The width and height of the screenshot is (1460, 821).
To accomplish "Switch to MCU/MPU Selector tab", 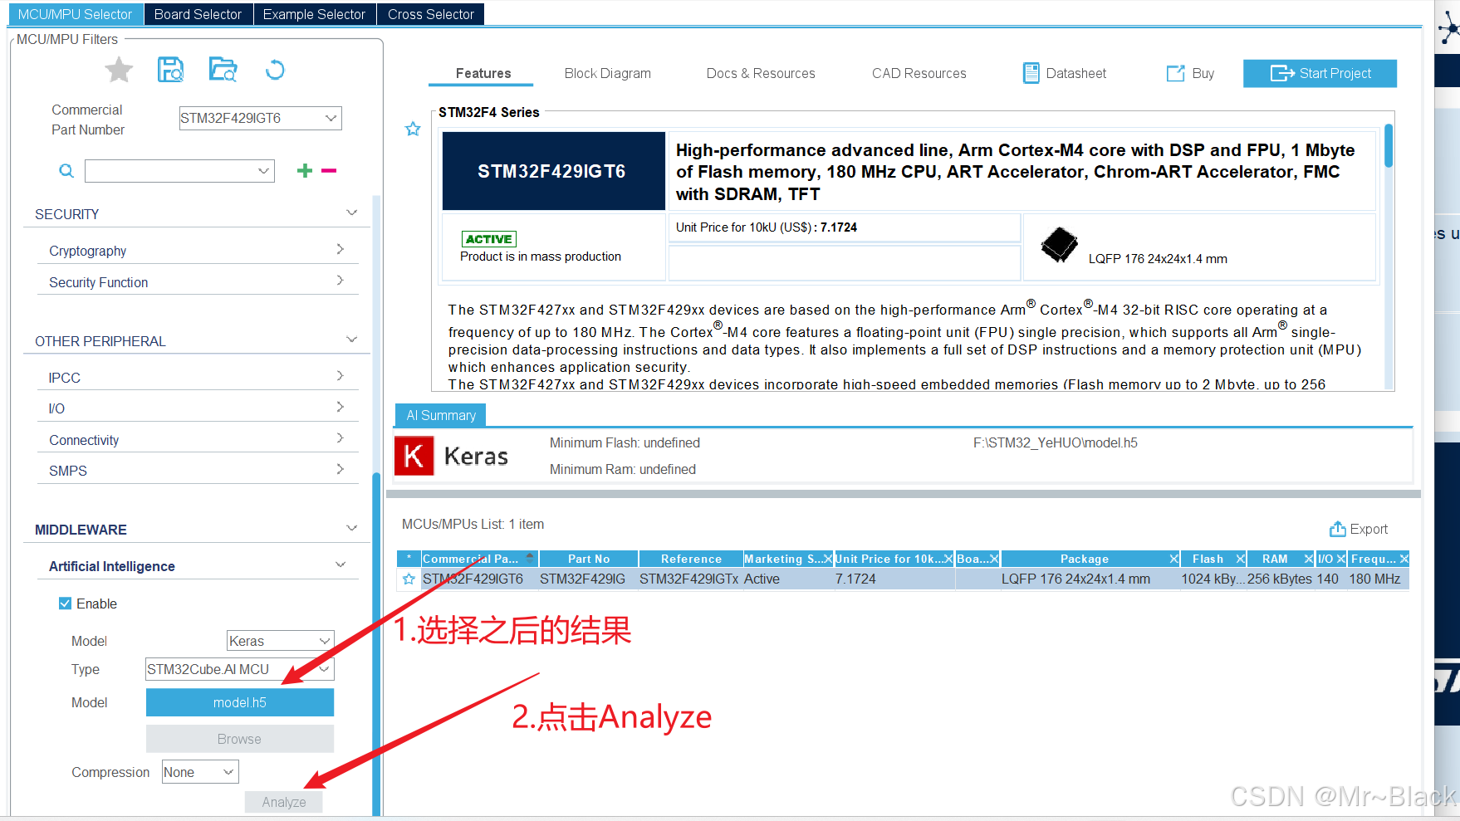I will (x=75, y=14).
